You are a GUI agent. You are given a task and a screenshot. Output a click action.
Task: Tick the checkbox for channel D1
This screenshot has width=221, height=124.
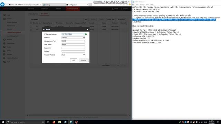(x=31, y=26)
